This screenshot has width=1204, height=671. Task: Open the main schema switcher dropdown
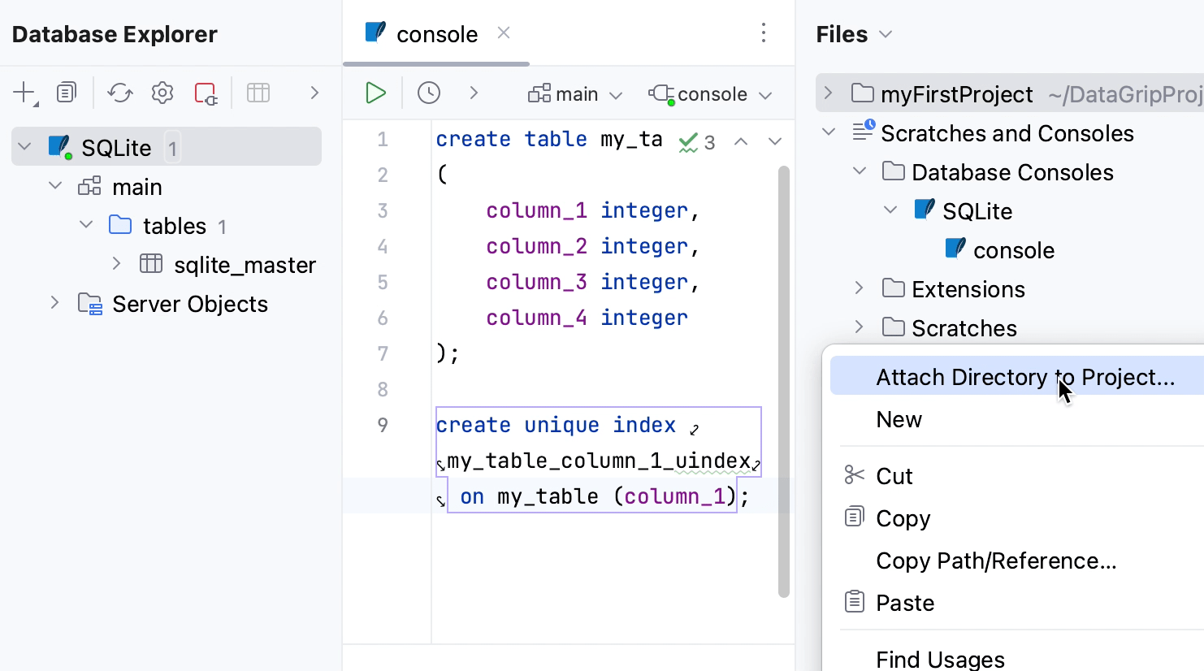574,93
